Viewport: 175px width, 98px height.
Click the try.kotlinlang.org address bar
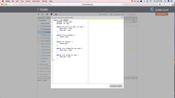coord(87,4)
